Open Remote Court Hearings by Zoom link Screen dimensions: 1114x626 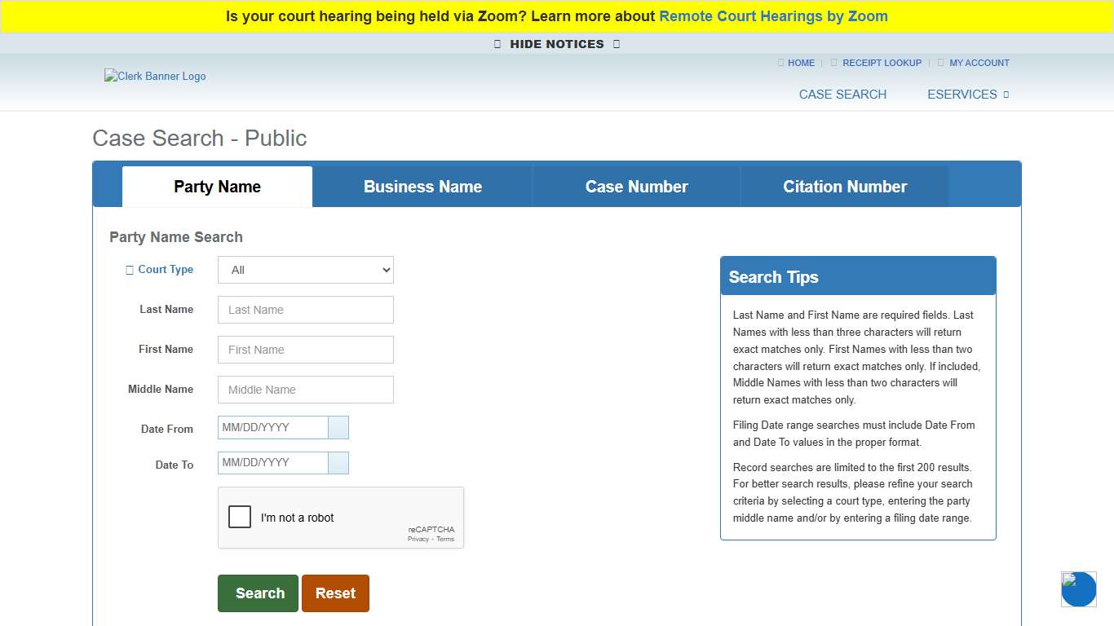(x=773, y=15)
